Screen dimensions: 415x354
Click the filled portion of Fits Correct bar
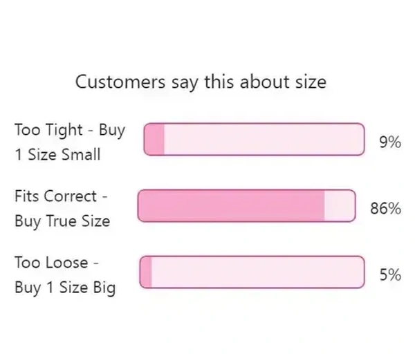click(232, 207)
